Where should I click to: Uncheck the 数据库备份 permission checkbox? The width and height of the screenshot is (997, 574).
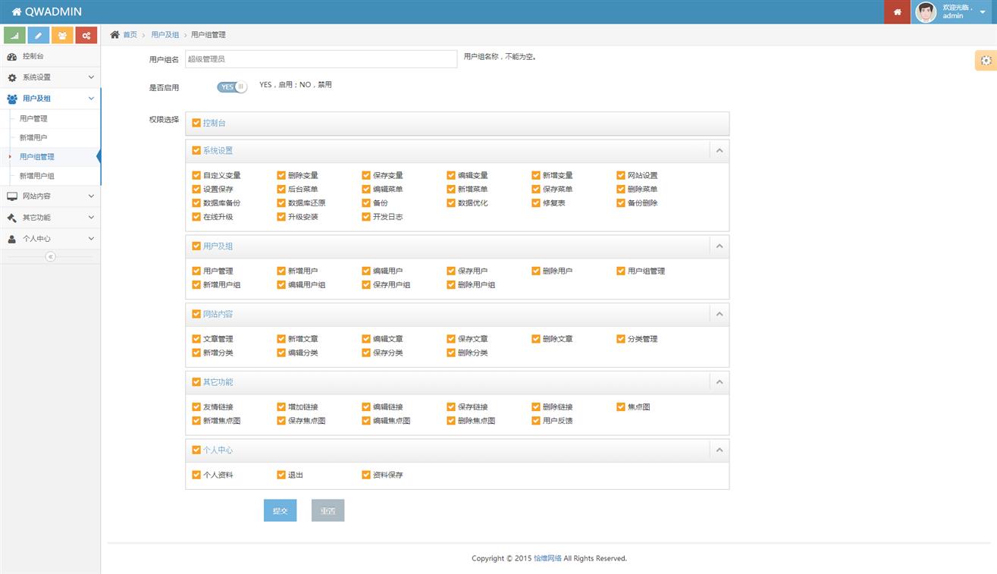coord(197,203)
